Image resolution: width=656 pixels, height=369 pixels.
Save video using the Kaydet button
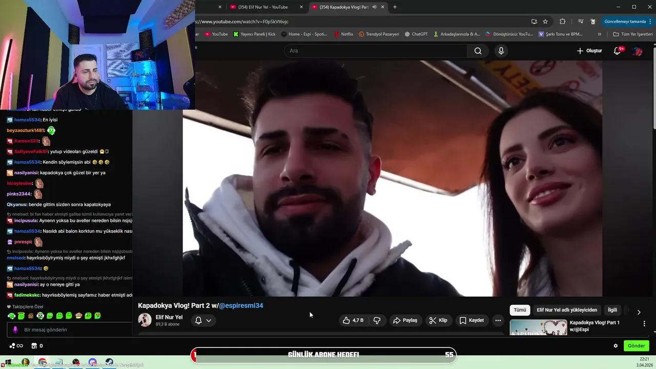coord(471,320)
